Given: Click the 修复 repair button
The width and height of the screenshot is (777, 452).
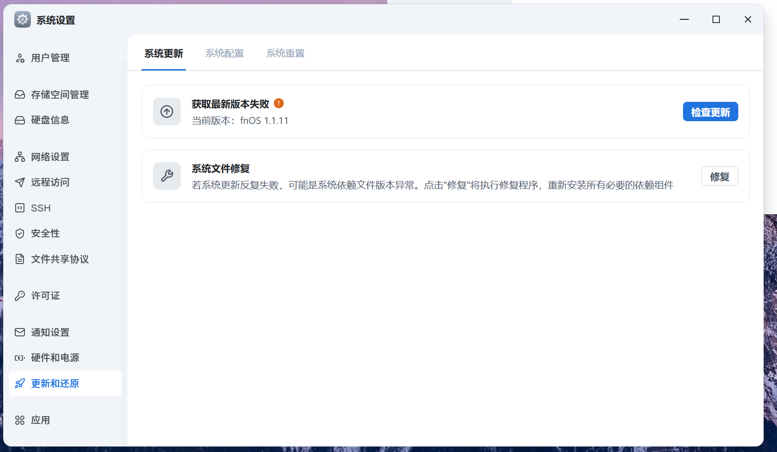Looking at the screenshot, I should (x=719, y=176).
